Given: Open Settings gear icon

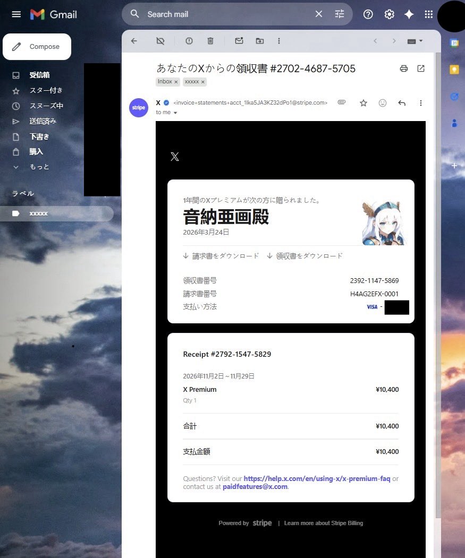Looking at the screenshot, I should pos(389,14).
